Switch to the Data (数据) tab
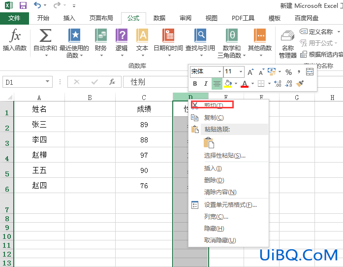 [159, 18]
